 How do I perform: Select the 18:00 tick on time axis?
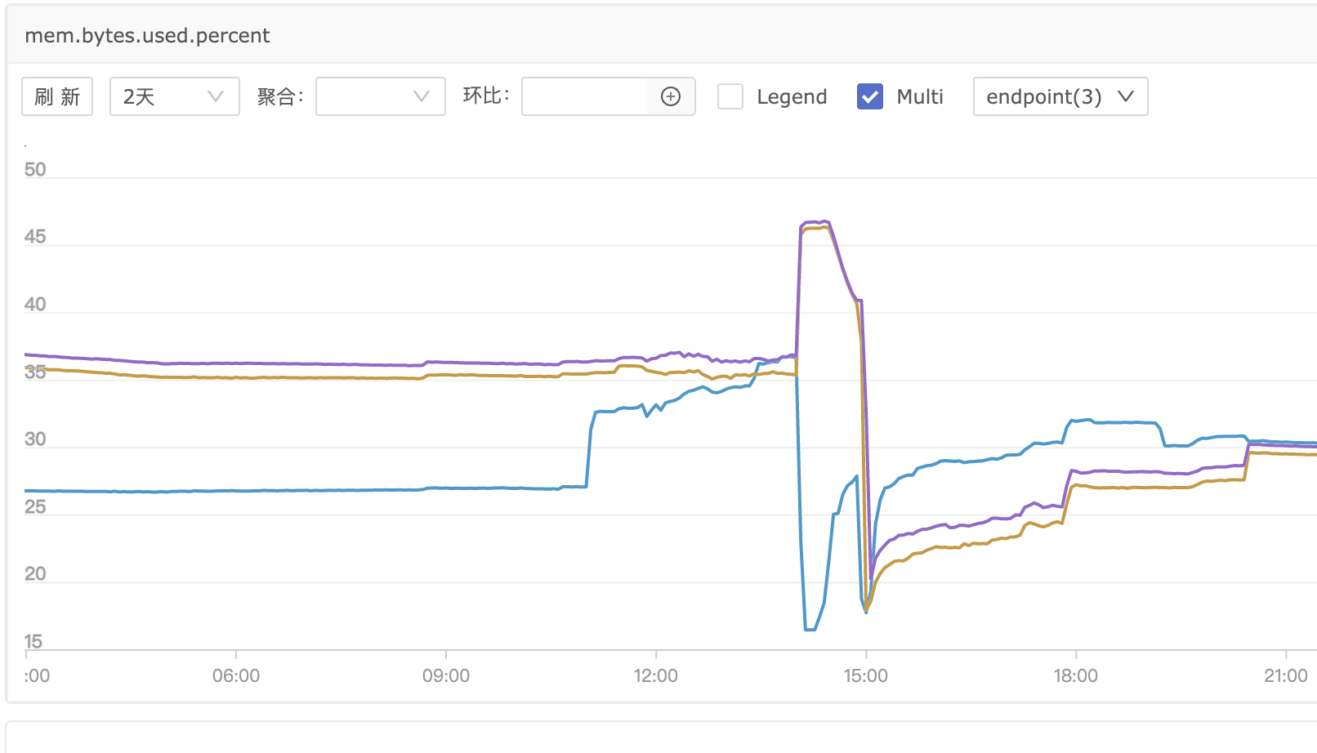point(1076,676)
